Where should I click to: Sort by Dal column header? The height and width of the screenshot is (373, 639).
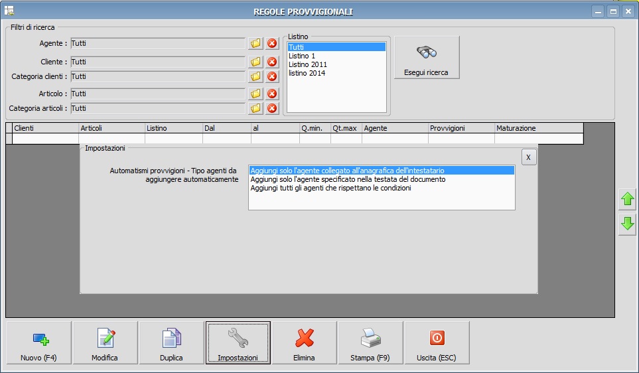click(x=227, y=128)
